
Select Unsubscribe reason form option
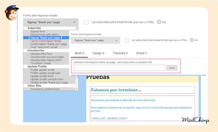46,60
